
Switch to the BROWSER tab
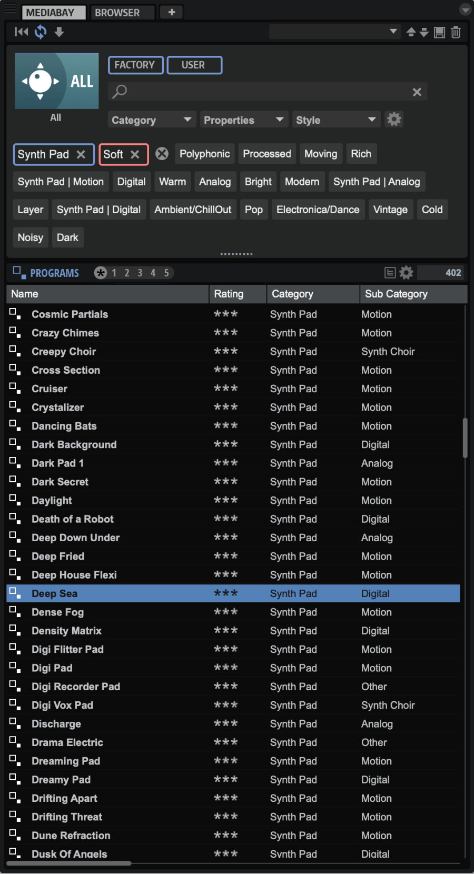[122, 12]
